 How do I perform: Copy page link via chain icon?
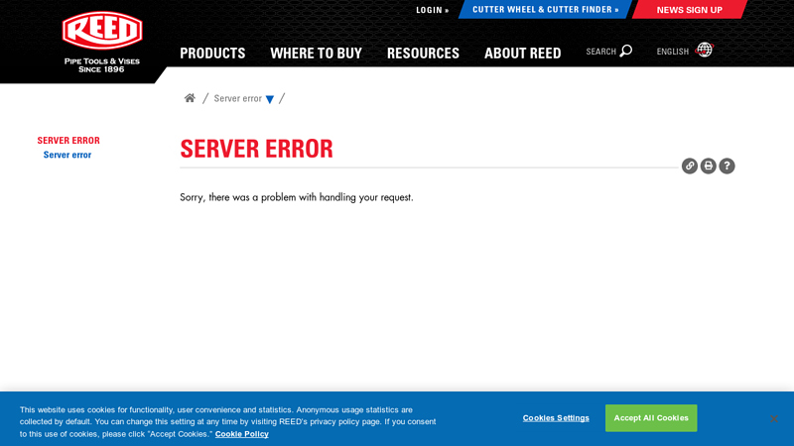(690, 166)
